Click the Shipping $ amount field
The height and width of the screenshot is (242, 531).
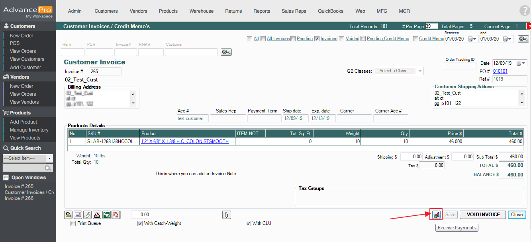tap(411, 157)
